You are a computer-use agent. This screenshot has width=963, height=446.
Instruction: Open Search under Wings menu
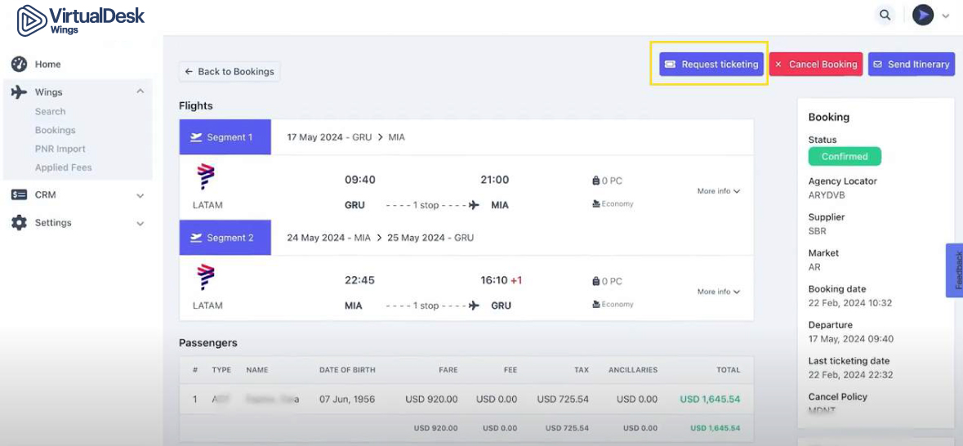[50, 112]
